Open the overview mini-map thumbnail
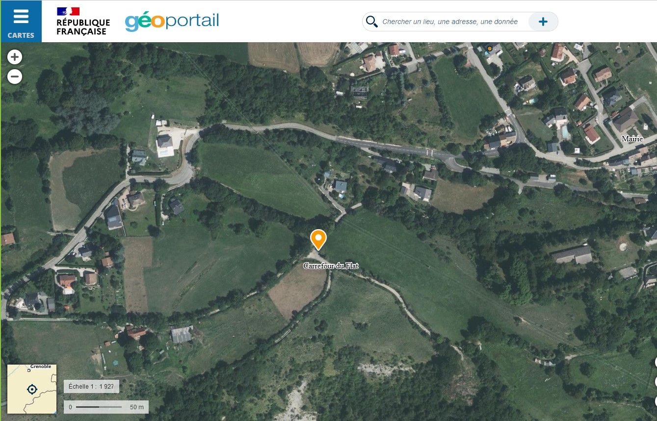Image resolution: width=657 pixels, height=421 pixels. coord(32,389)
